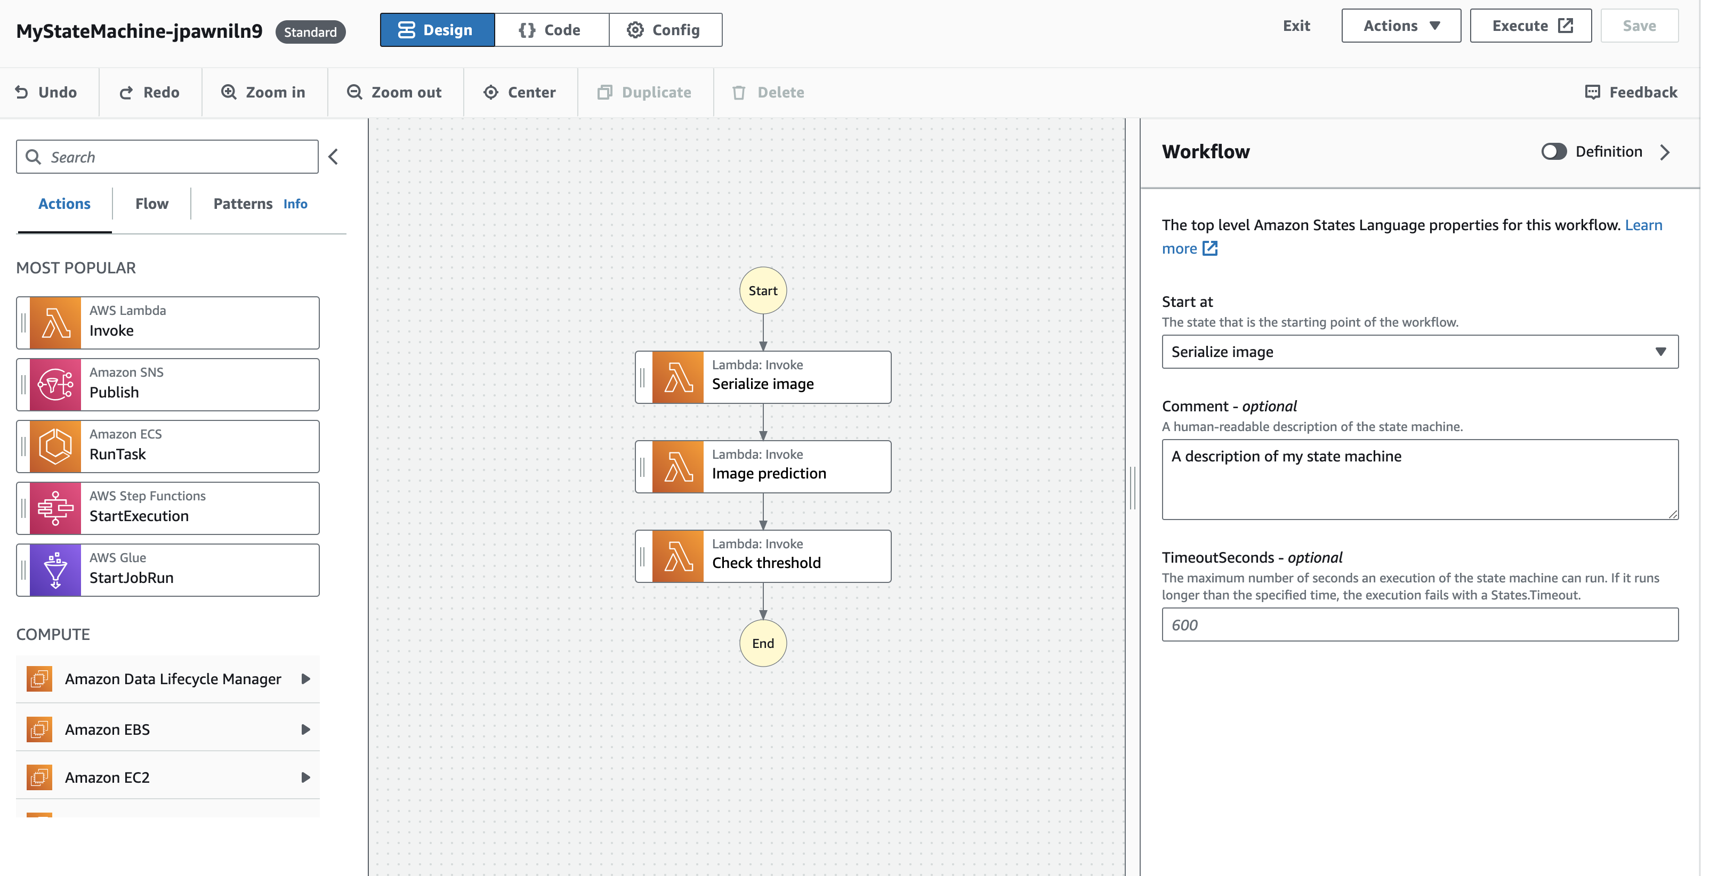Click the Comment text area
The height and width of the screenshot is (876, 1710).
1420,479
